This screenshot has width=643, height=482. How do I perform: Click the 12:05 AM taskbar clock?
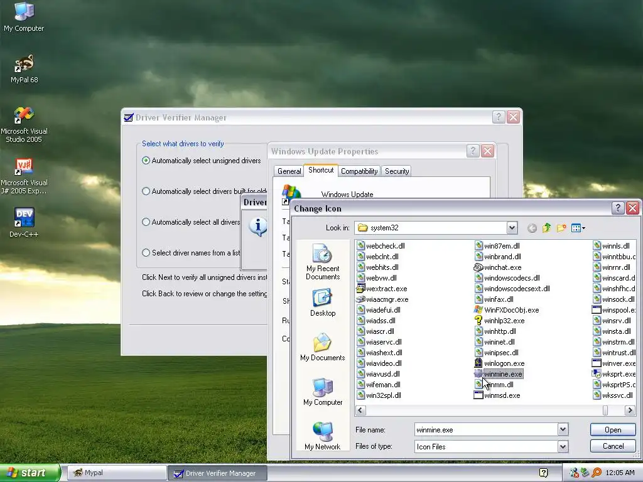[620, 473]
